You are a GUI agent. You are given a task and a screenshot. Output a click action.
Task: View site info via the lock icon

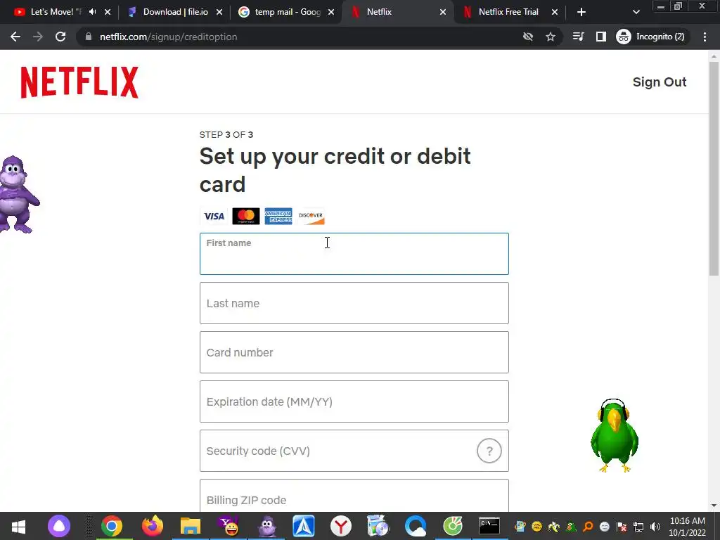(x=89, y=37)
